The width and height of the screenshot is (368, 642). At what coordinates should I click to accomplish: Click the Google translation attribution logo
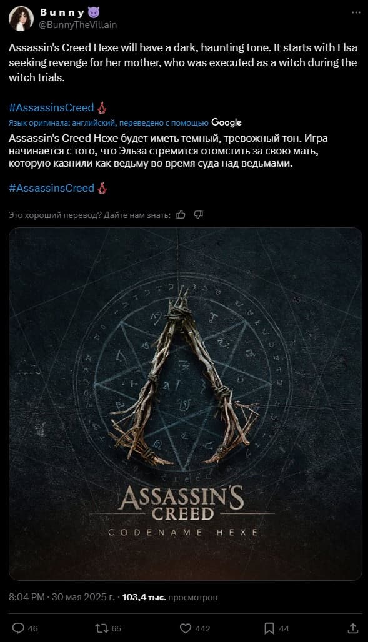[226, 122]
